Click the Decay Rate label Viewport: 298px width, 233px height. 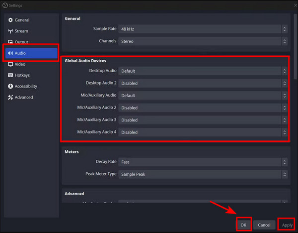[x=106, y=162]
